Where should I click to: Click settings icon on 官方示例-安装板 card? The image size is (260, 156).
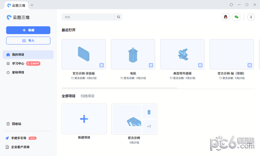(102, 65)
